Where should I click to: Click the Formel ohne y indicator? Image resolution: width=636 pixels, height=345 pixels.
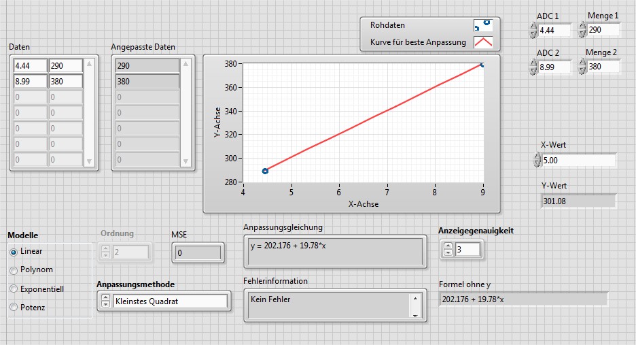[x=523, y=299]
